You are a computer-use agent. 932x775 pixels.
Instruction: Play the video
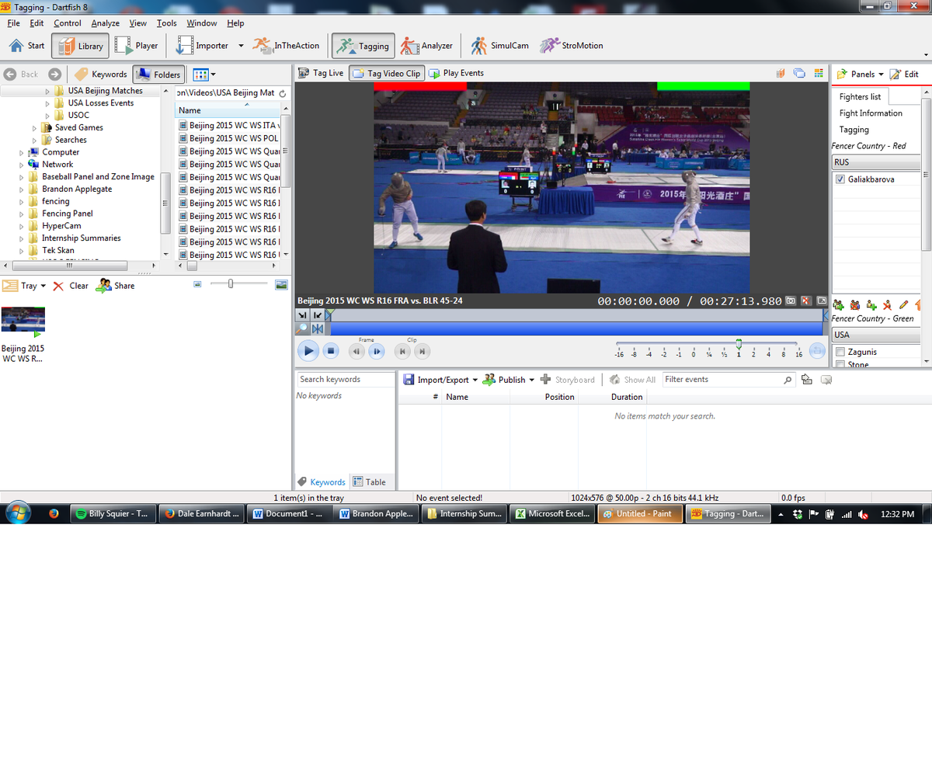coord(308,351)
